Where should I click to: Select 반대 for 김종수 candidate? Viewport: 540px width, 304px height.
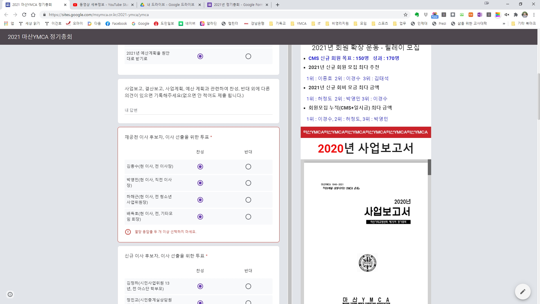(x=248, y=167)
